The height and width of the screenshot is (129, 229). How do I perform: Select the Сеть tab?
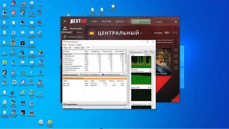[x=88, y=48]
